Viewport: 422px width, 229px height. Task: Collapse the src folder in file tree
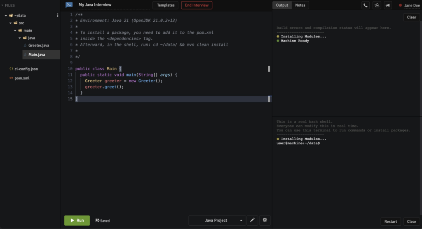click(10, 23)
